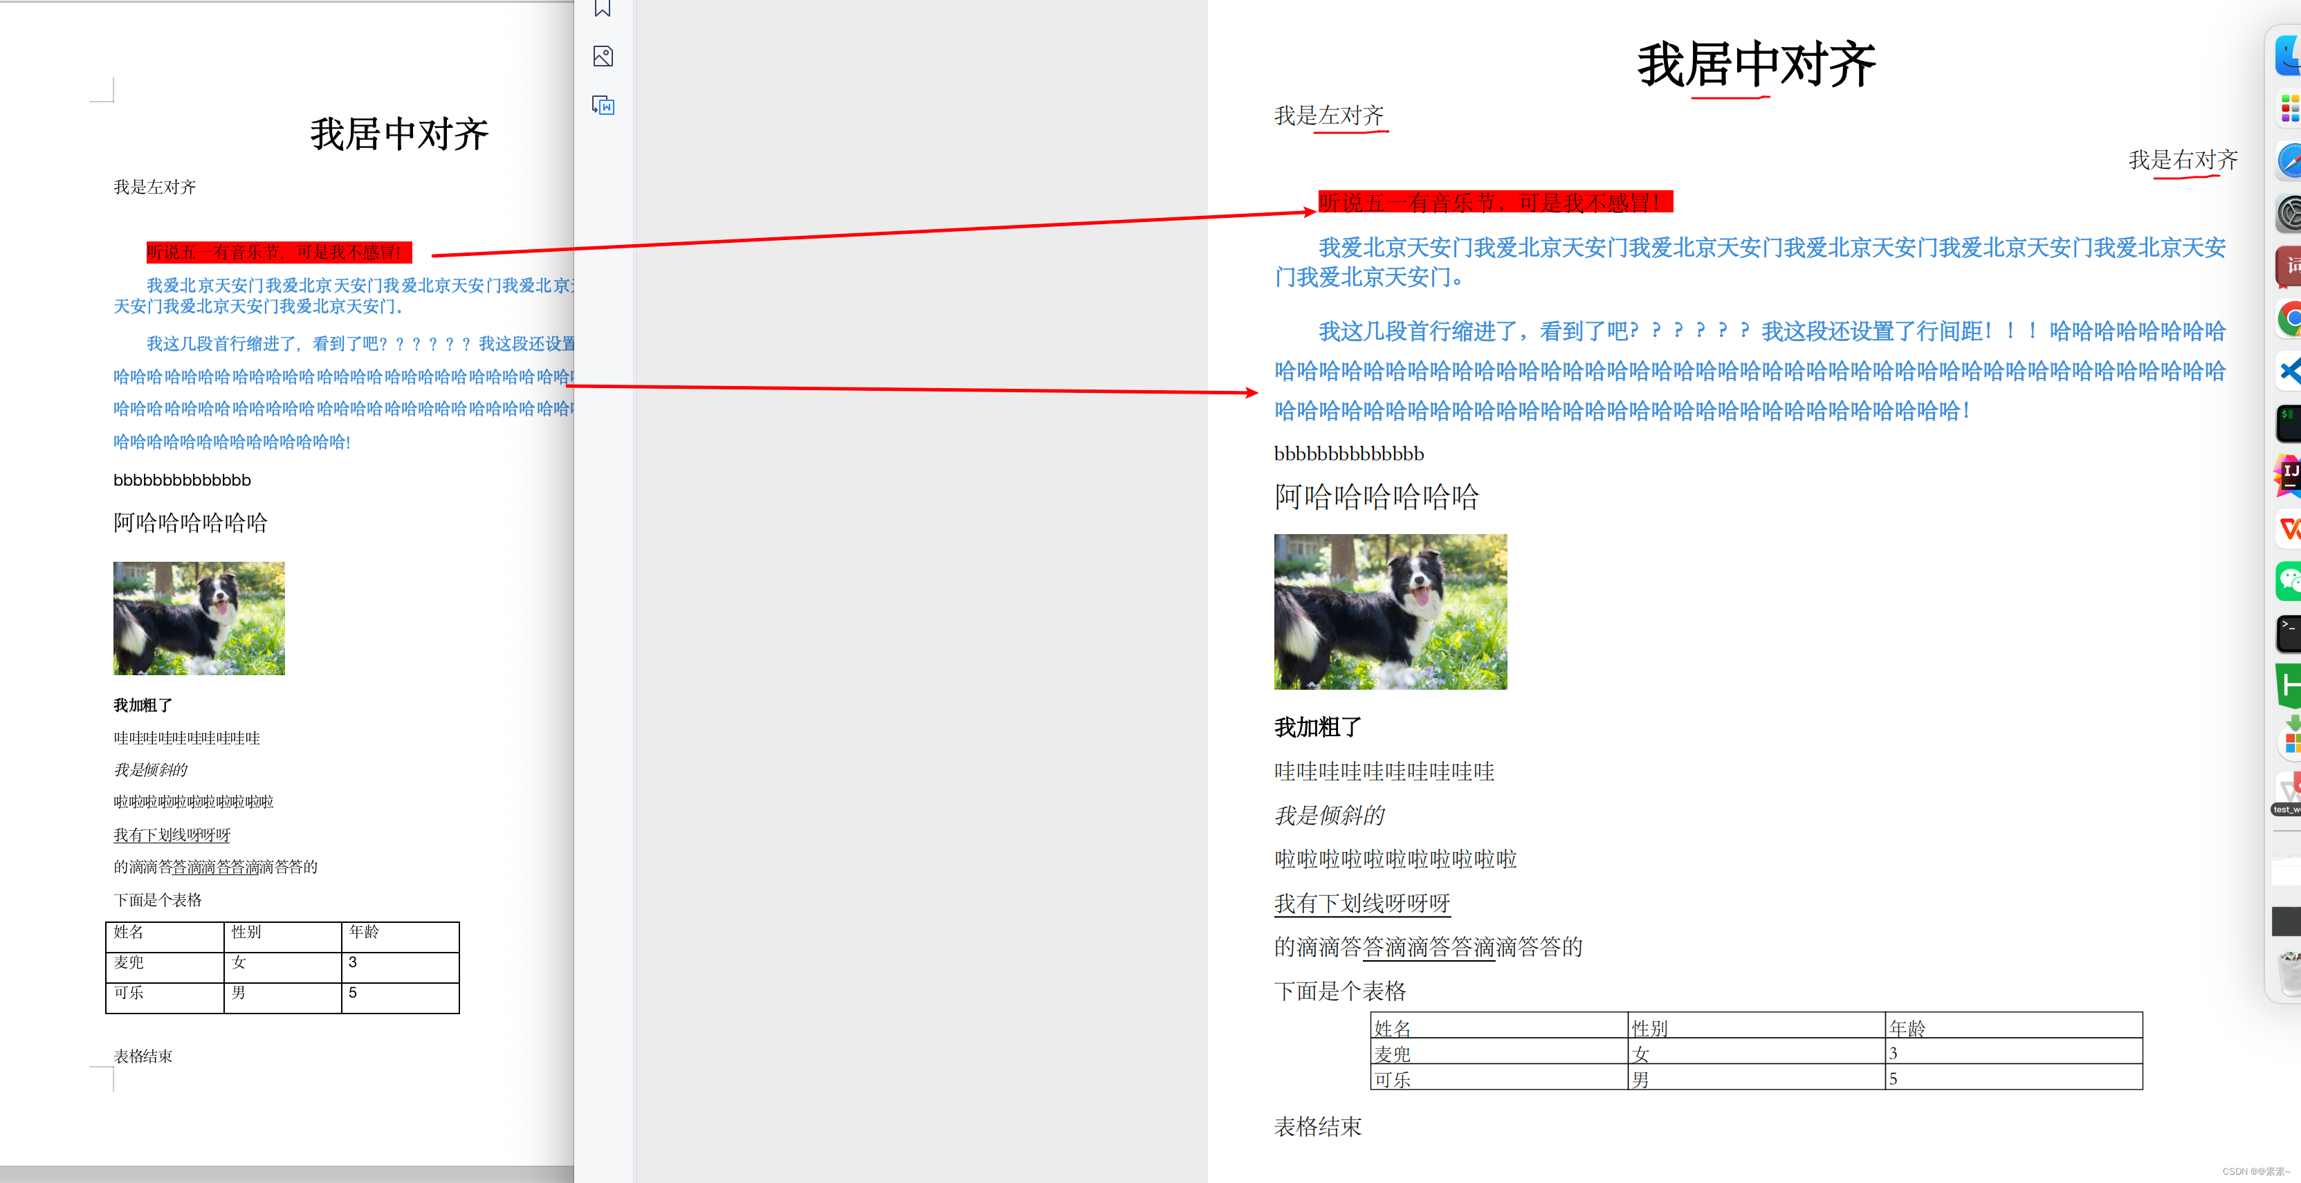Viewport: 2301px width, 1183px height.
Task: Click the italic 我是倾斜的 in the right document
Action: point(1329,815)
